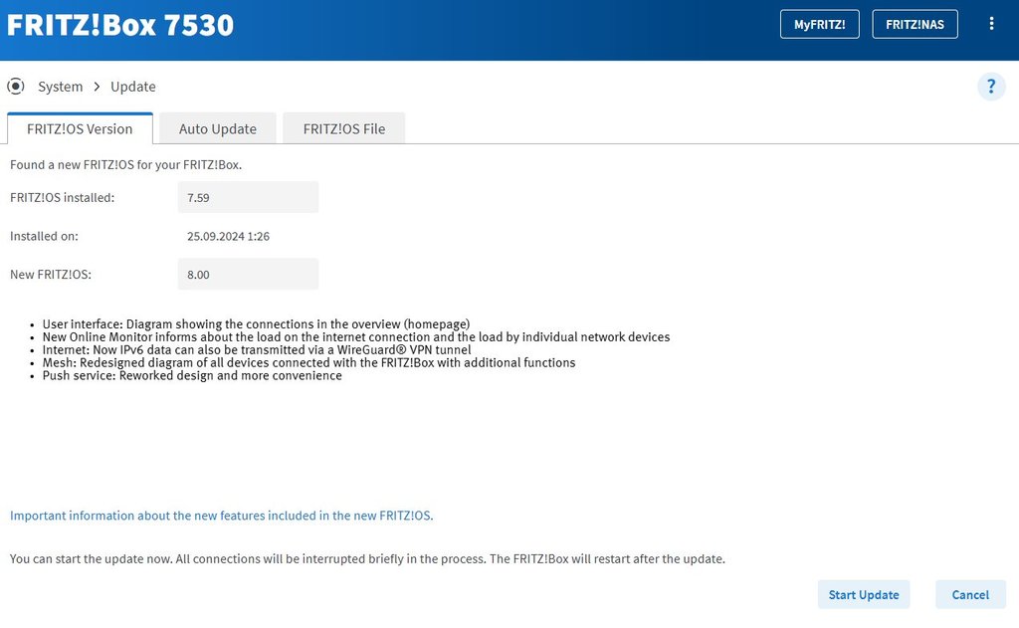
Task: Click the FRITZ!Box 7530 logo title
Action: coord(120,25)
